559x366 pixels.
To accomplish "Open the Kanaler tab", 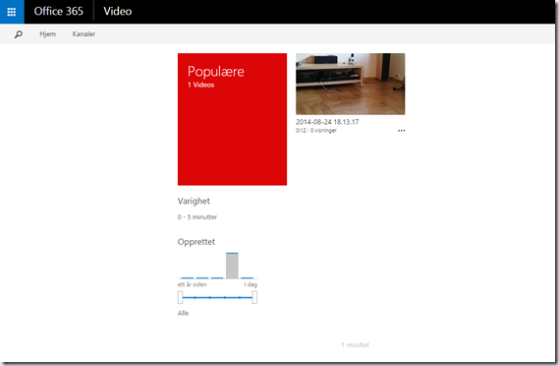I will coord(84,33).
